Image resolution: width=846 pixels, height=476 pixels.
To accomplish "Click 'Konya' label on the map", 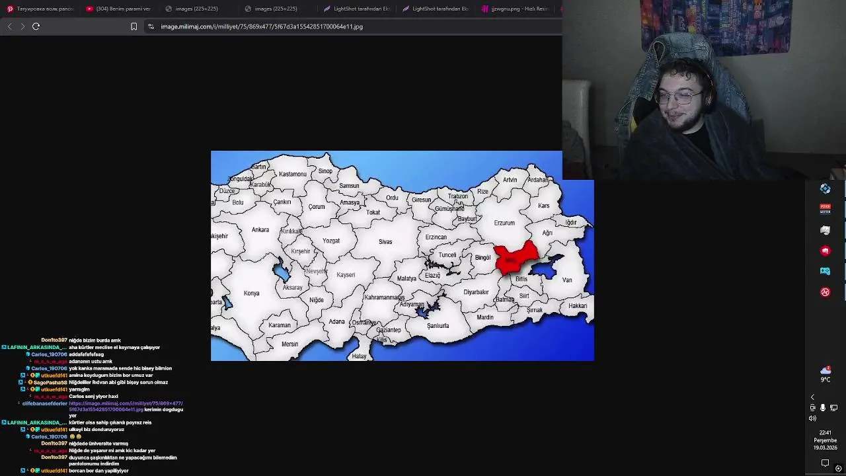I will [251, 294].
